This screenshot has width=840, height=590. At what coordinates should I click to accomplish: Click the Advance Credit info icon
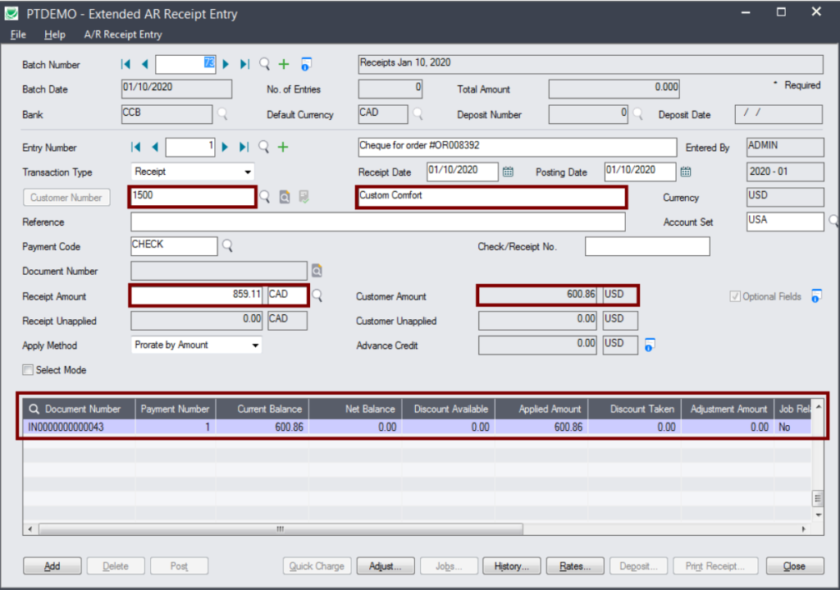(649, 345)
